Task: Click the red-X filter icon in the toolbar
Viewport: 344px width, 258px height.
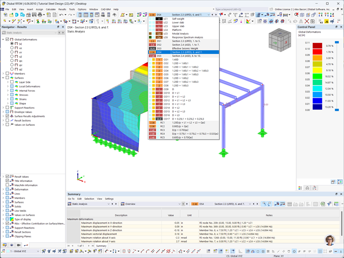Action: point(221,14)
